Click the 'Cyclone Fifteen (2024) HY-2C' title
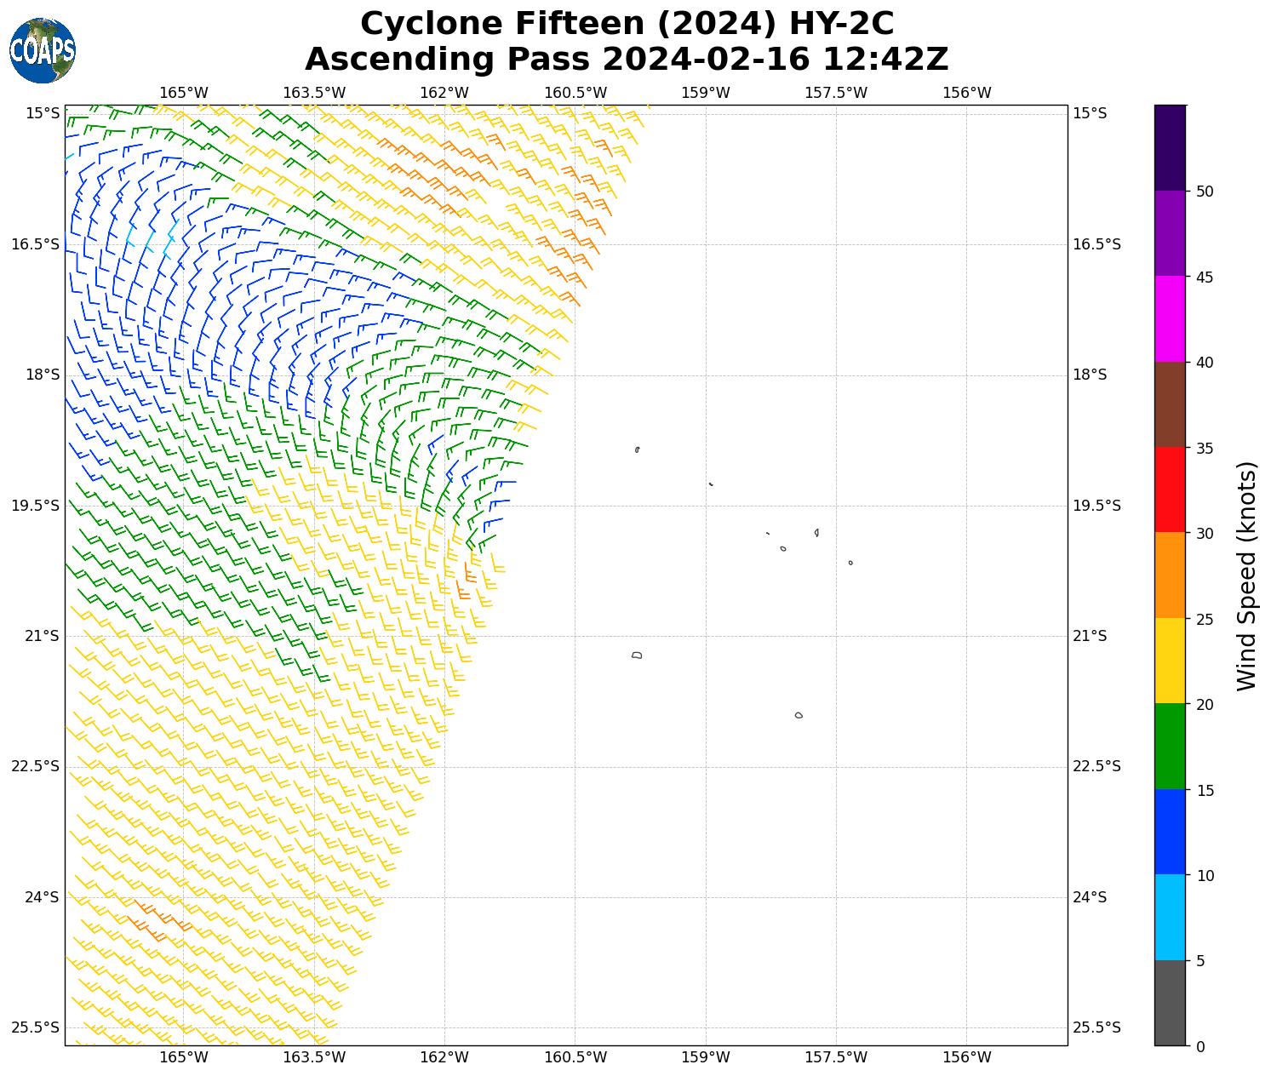Image resolution: width=1271 pixels, height=1076 pixels. coord(627,24)
